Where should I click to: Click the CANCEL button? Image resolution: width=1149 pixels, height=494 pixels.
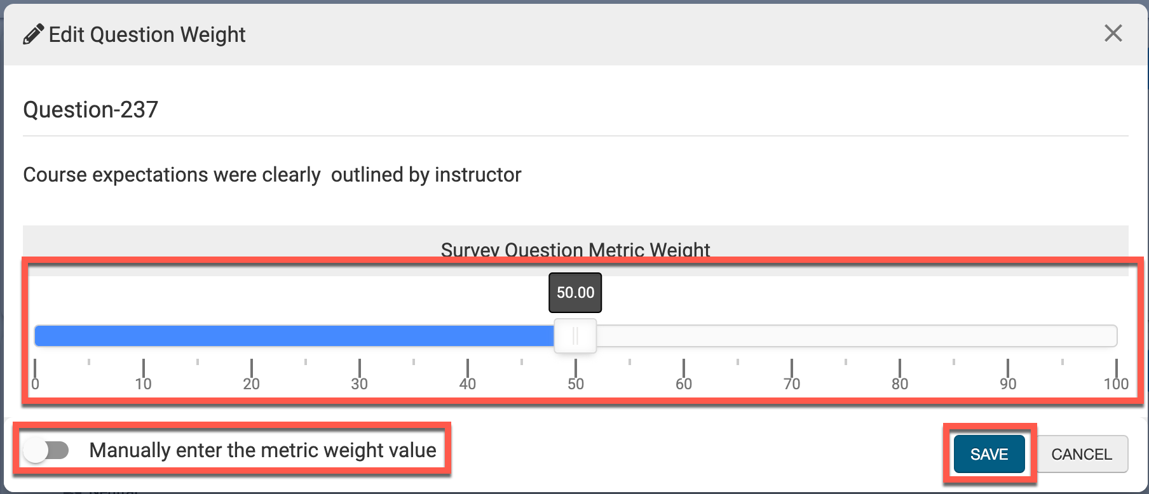1081,454
